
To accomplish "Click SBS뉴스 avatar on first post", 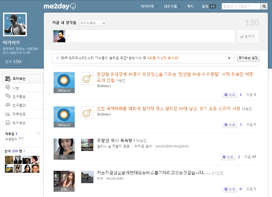I will [x=64, y=83].
